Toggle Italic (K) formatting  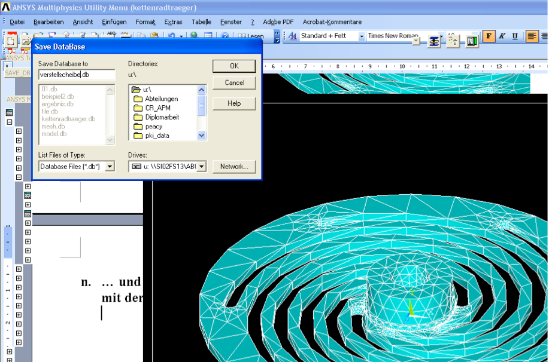pyautogui.click(x=502, y=36)
